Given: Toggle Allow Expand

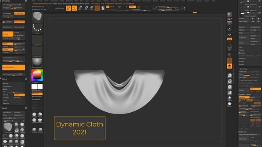Looking at the screenshot, I should [x=19, y=27].
